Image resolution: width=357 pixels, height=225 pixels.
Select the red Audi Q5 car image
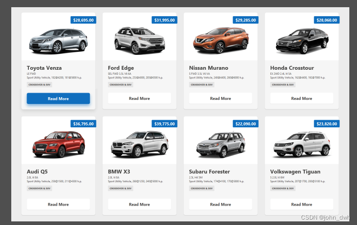59,144
